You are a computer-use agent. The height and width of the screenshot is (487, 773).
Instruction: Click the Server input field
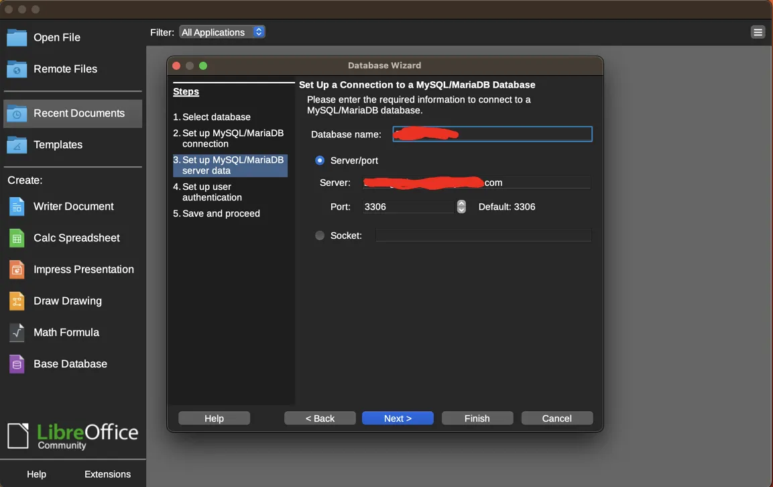click(x=477, y=182)
